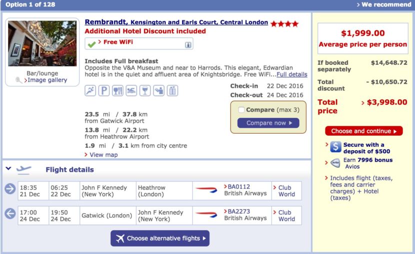This screenshot has height=254, width=415.
Task: Open Club World link for outbound flight
Action: click(286, 191)
